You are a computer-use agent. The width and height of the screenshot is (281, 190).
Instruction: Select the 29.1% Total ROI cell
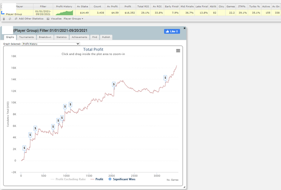click(143, 13)
